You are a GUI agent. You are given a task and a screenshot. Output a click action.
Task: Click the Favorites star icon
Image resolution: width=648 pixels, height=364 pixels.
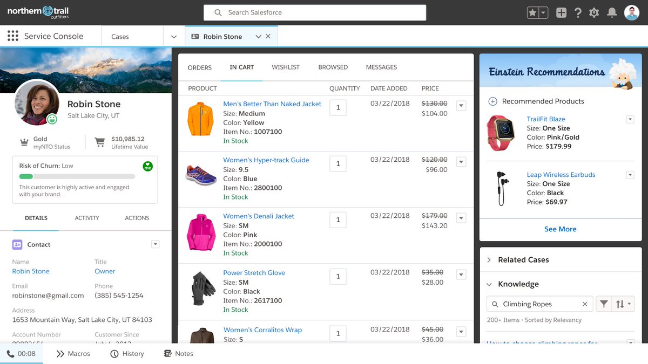click(533, 12)
